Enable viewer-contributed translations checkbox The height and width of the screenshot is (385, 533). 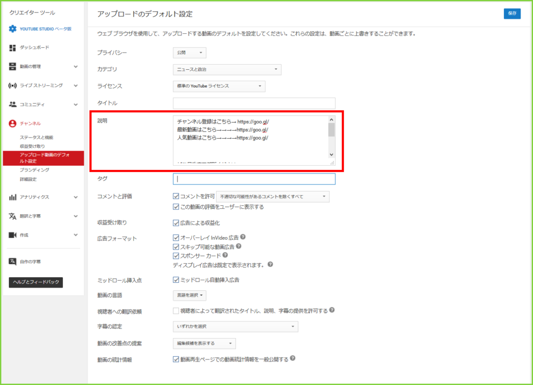[x=176, y=311]
